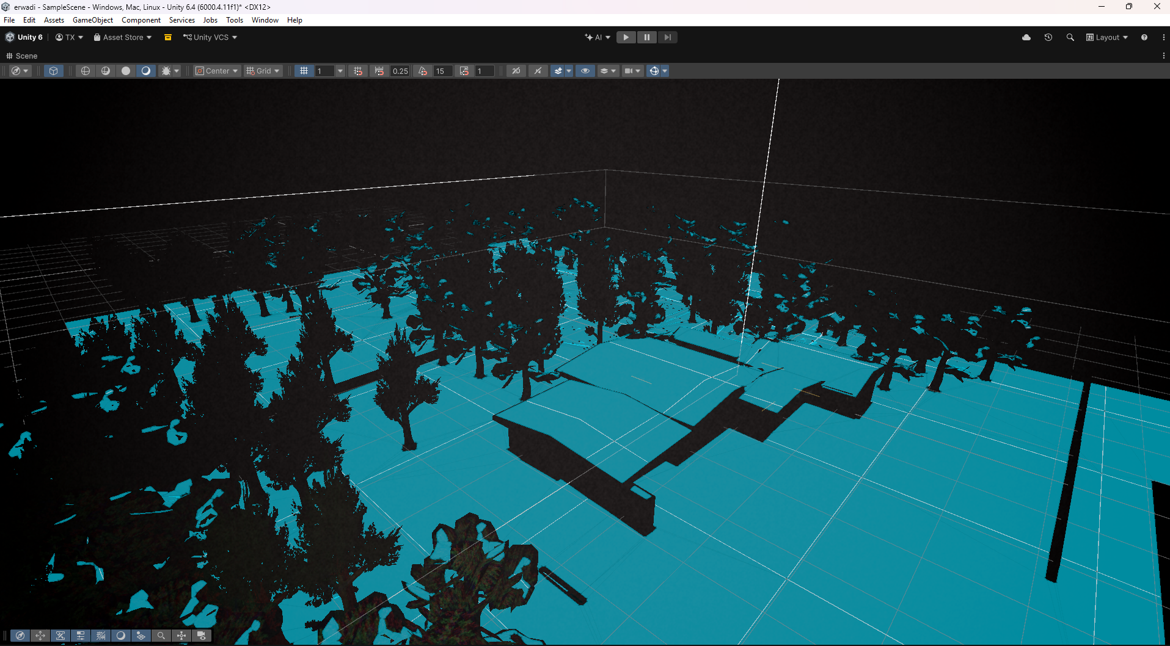
Task: Open the main toolbar kebab menu
Action: pos(1163,37)
